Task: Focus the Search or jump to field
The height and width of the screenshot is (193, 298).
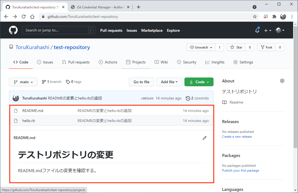Action: (59, 30)
